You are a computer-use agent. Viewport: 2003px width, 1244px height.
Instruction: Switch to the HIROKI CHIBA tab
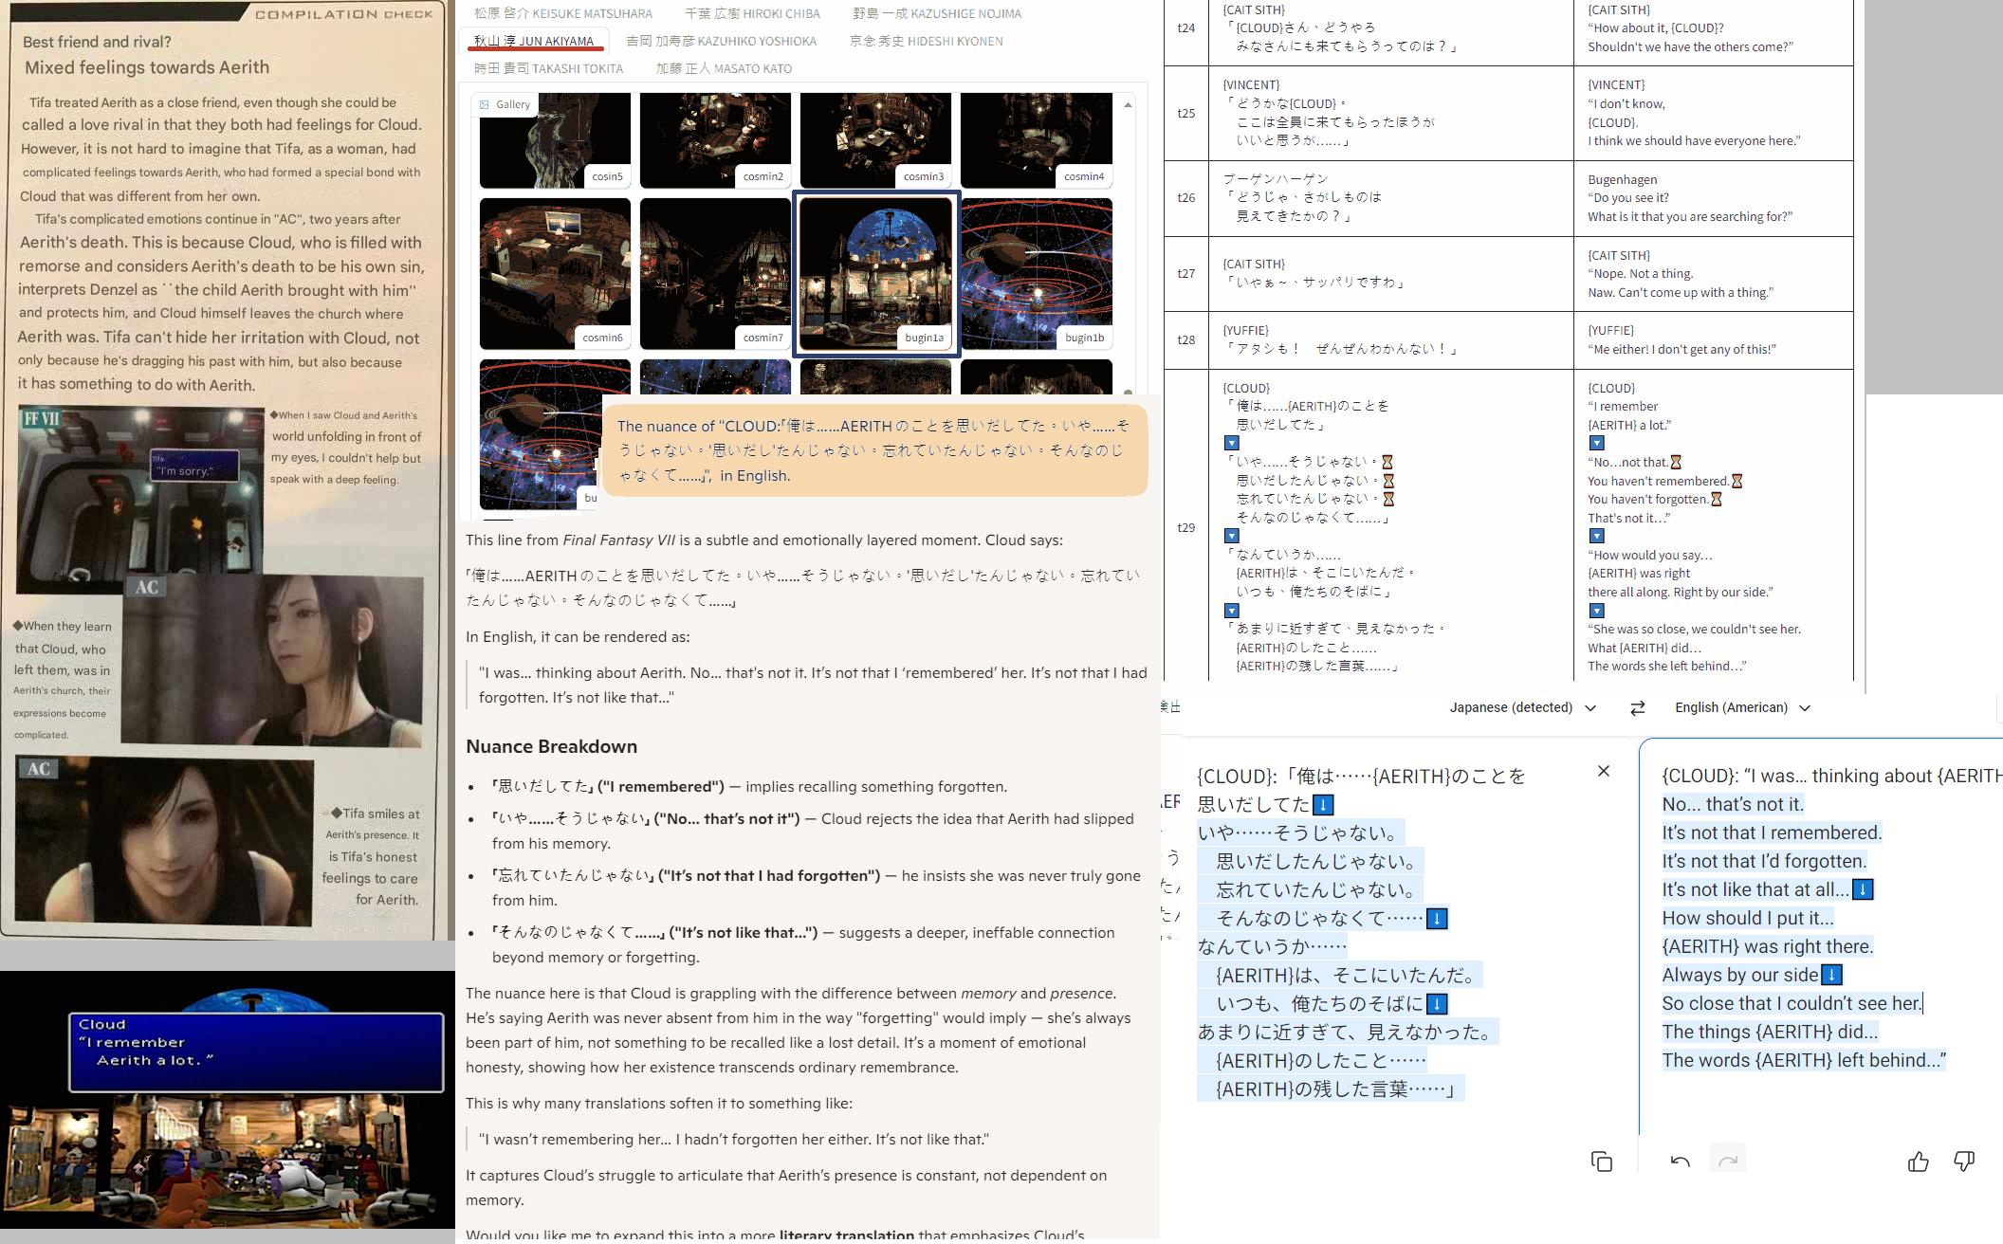click(x=752, y=14)
